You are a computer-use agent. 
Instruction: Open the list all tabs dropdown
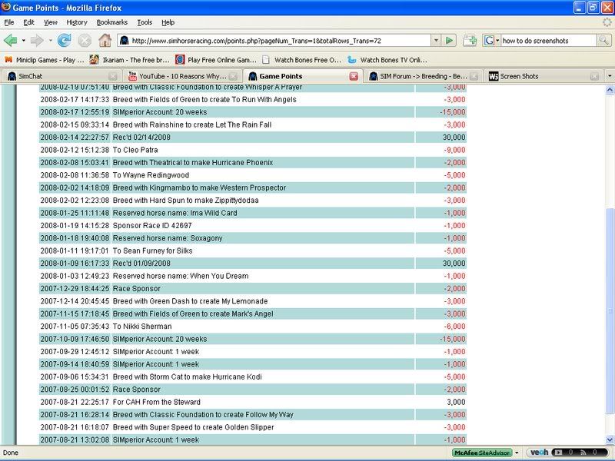tap(609, 76)
